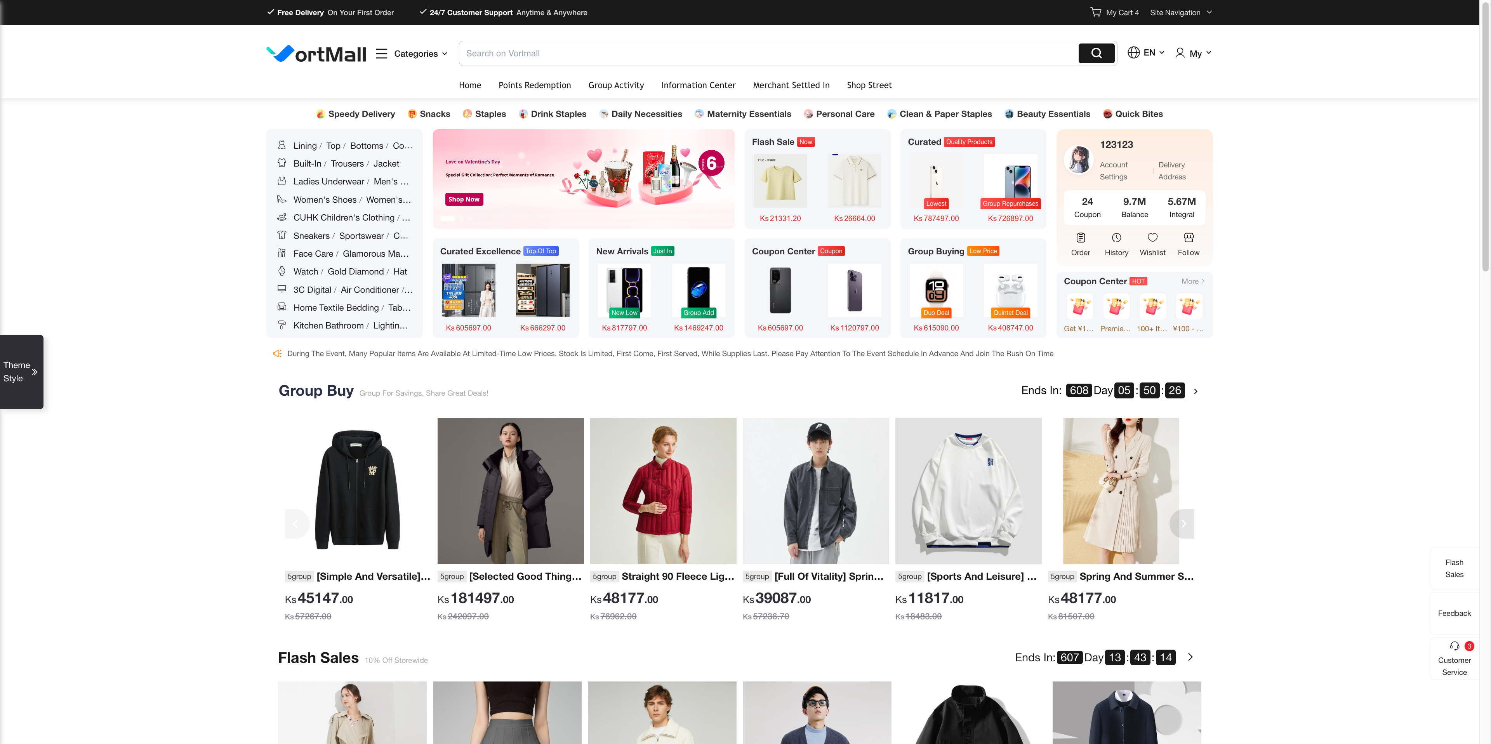The image size is (1491, 744).
Task: Click the Customer Service headset icon
Action: click(x=1454, y=646)
